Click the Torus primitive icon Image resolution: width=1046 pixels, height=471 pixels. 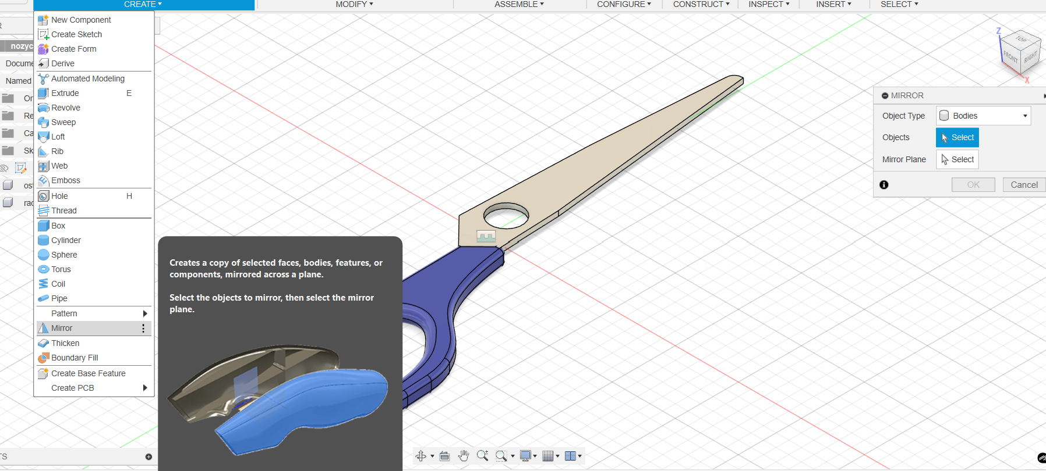(43, 269)
